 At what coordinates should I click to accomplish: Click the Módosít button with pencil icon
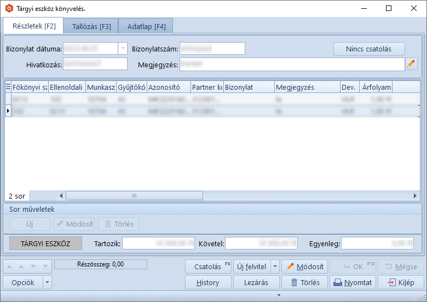tap(304, 266)
